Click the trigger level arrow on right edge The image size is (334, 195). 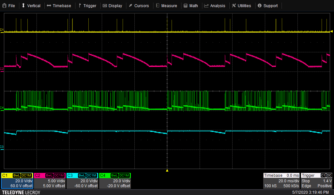pyautogui.click(x=331, y=32)
